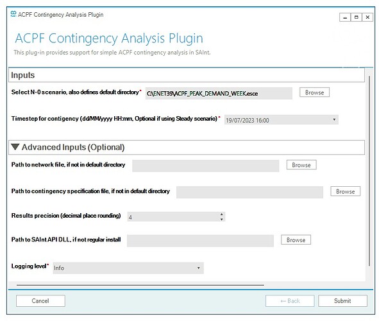
Task: Click the N-0 scenario path field
Action: click(x=219, y=93)
